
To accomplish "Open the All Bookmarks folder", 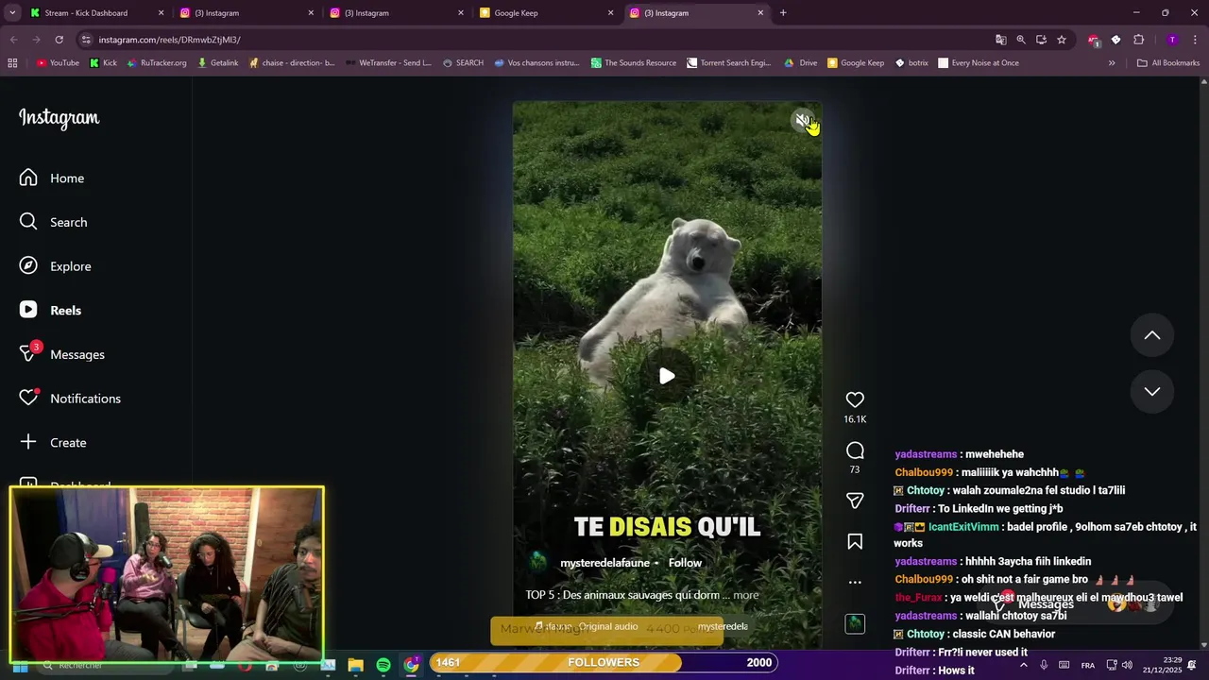I will [1168, 63].
